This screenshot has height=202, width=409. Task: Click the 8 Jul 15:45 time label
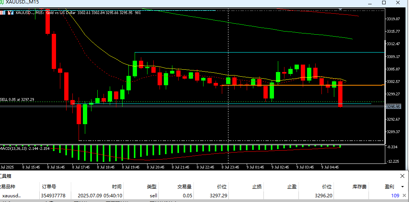point(31,167)
